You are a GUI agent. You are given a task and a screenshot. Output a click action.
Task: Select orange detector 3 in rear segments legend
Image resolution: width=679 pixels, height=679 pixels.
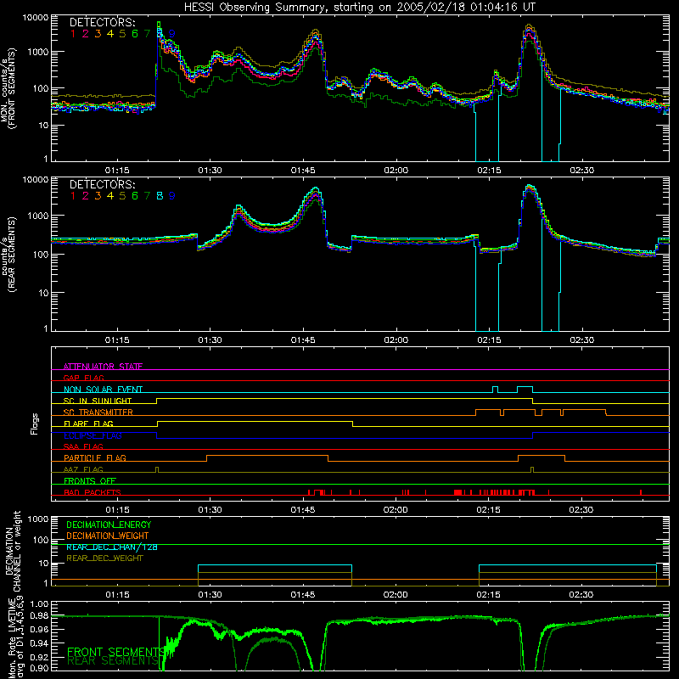(98, 196)
